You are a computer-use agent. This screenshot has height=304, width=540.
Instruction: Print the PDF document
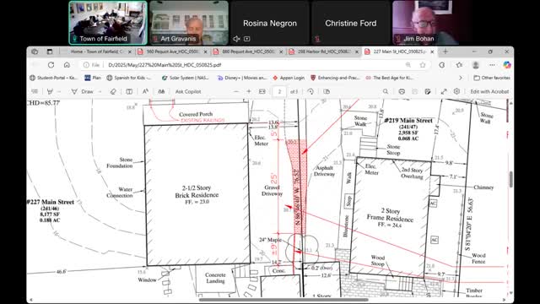pyautogui.click(x=402, y=92)
